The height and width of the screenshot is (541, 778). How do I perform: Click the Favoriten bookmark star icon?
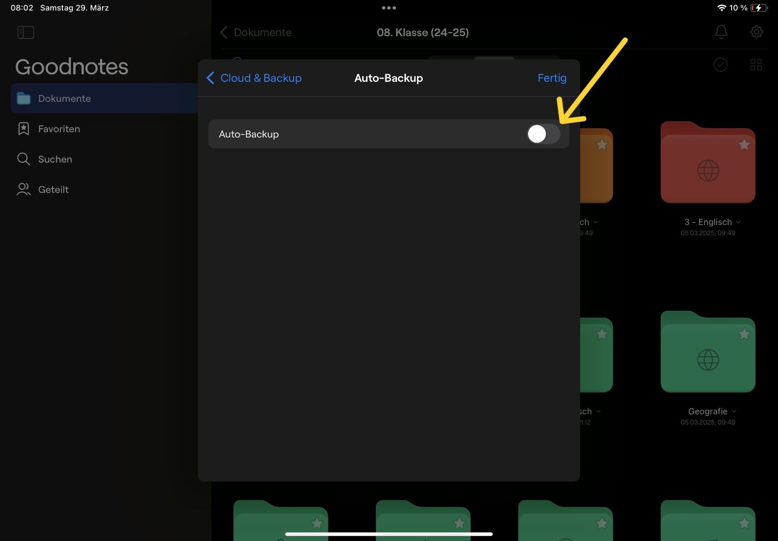click(23, 129)
